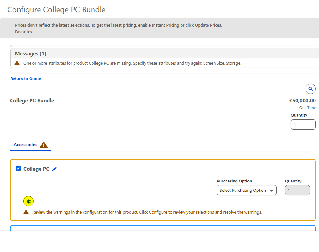Expand the Messages (1) header

pyautogui.click(x=31, y=54)
